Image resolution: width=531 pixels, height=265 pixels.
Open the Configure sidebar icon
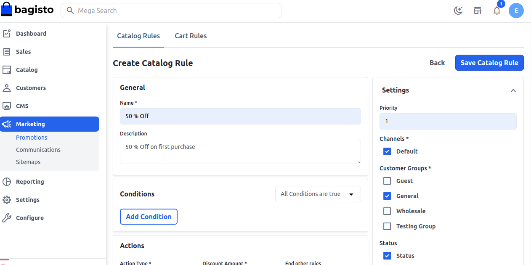7,217
